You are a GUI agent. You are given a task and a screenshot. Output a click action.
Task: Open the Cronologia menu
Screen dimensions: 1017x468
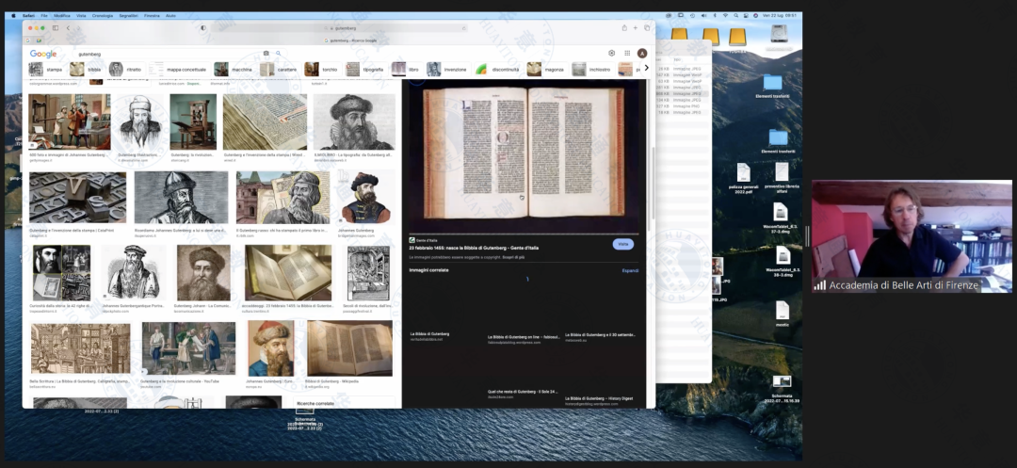point(103,15)
